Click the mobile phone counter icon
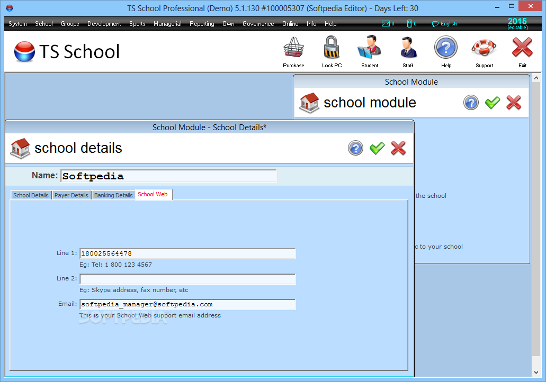This screenshot has height=382, width=546. [411, 24]
